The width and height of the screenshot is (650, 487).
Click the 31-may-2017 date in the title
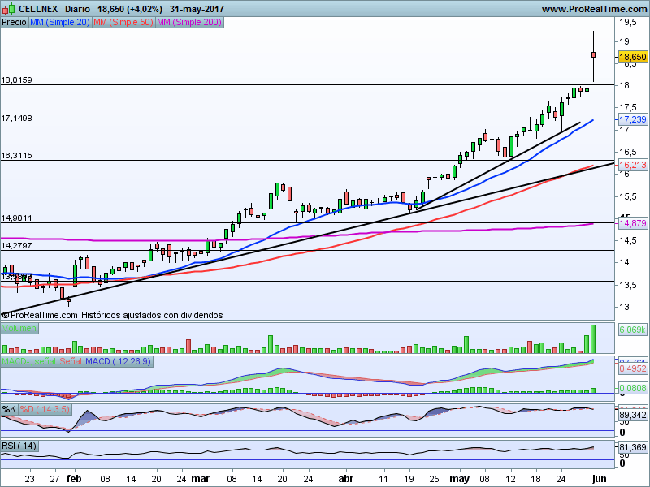(x=197, y=9)
